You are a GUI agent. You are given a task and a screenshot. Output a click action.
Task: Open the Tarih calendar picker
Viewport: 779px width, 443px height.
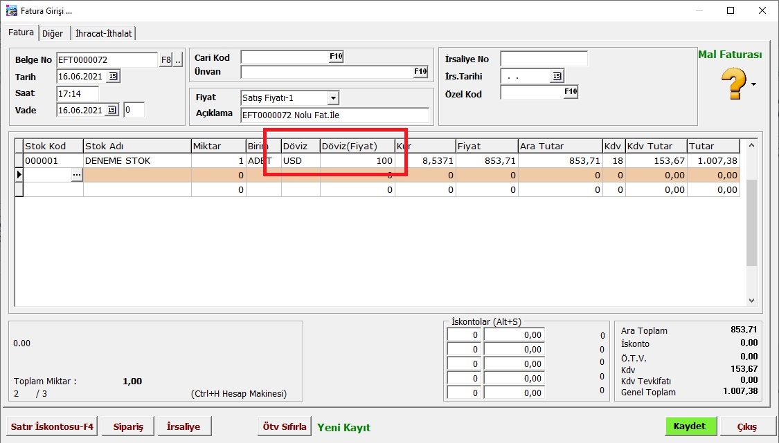pyautogui.click(x=114, y=77)
